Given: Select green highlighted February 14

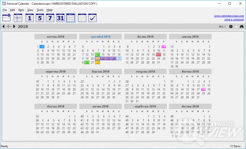Looking at the screenshot, I should coord(98,55).
